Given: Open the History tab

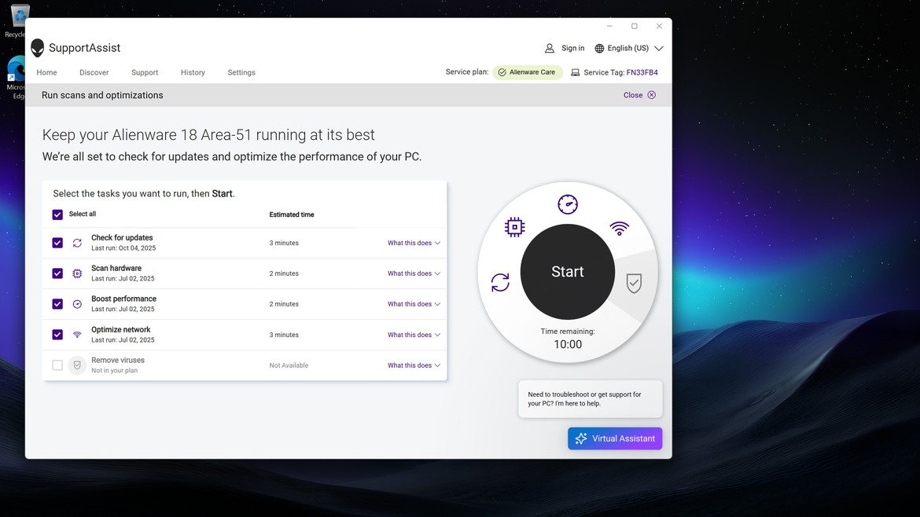Looking at the screenshot, I should click(193, 72).
